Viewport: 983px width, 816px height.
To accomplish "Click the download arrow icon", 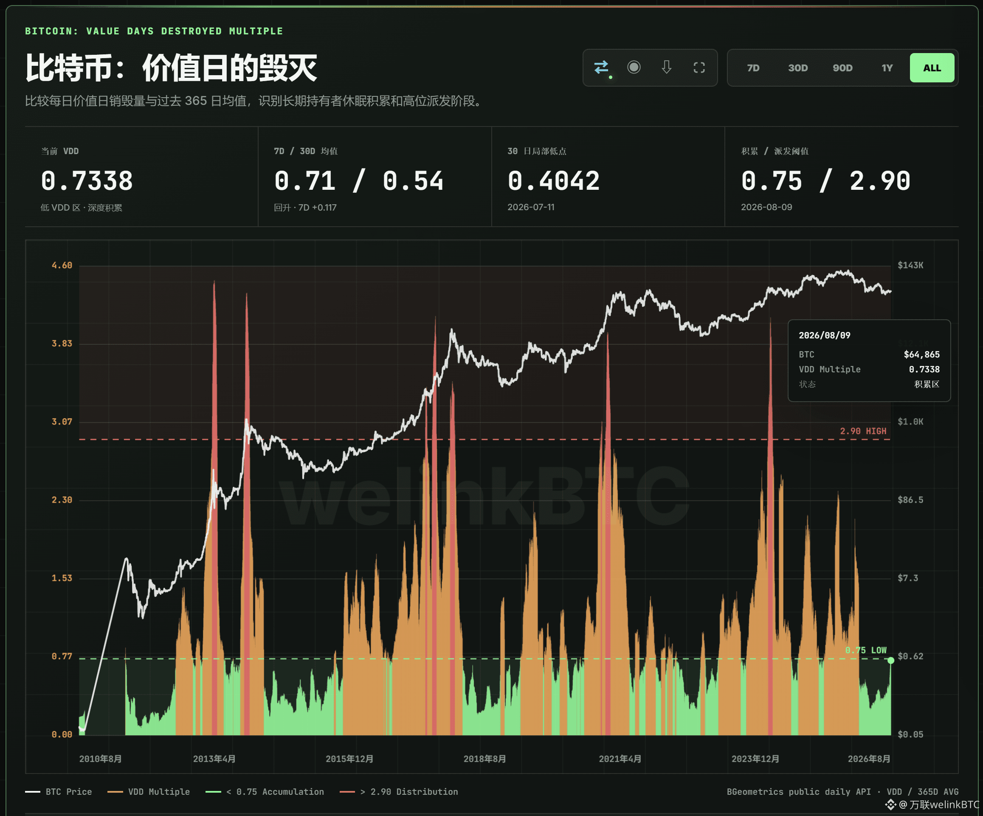I will (x=667, y=68).
